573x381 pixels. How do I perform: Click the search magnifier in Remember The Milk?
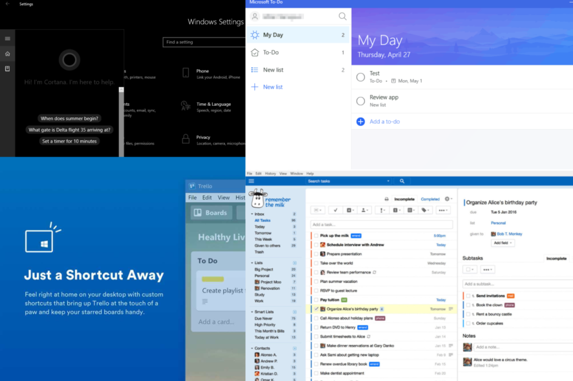pyautogui.click(x=402, y=181)
